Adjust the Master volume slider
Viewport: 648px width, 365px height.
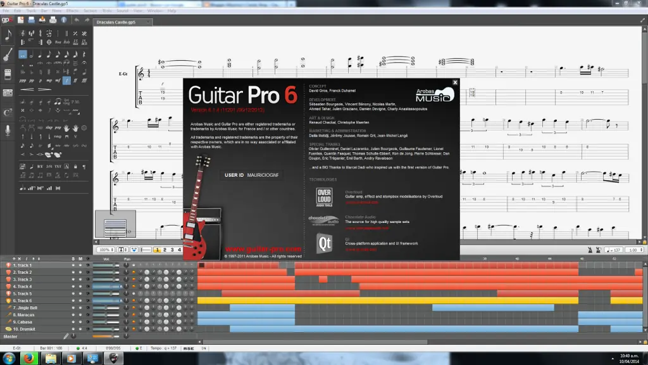click(x=106, y=336)
